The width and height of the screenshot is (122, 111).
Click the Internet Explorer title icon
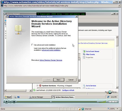click(2, 2)
